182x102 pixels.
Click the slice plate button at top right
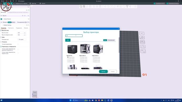159,3
